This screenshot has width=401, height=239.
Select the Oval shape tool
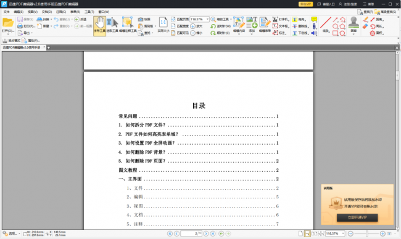[335, 26]
